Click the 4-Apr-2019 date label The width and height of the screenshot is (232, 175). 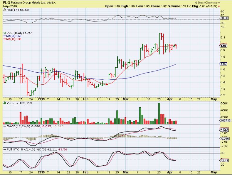point(10,6)
